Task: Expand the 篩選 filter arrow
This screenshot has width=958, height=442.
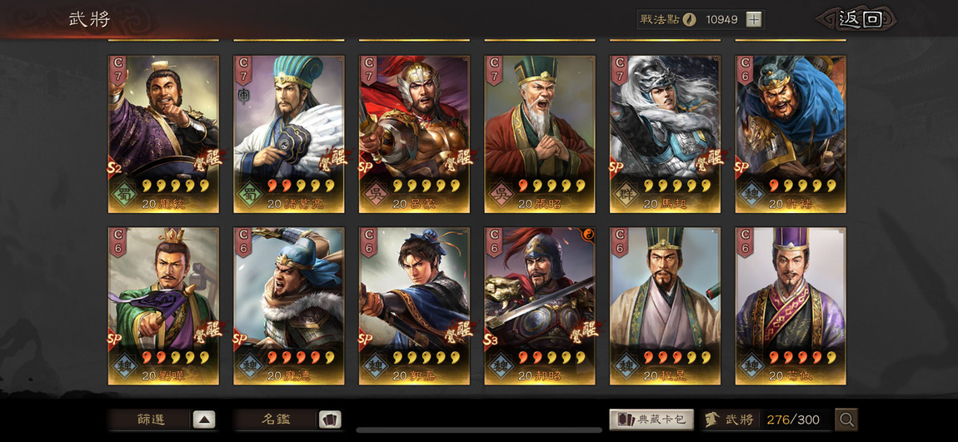Action: [204, 420]
